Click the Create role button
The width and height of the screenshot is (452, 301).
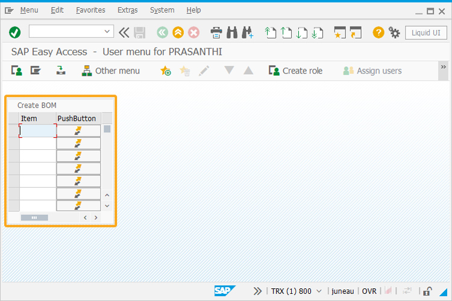(295, 70)
